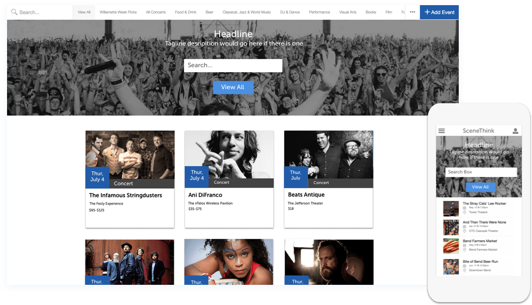Open the Ani DiFranco event title
This screenshot has height=305, width=532.
205,195
